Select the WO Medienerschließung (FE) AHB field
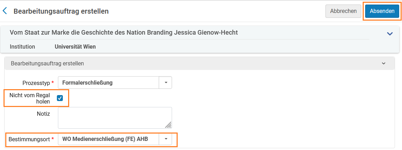The height and width of the screenshot is (150, 402). [x=109, y=139]
